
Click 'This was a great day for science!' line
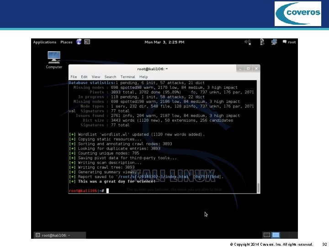(x=117, y=182)
